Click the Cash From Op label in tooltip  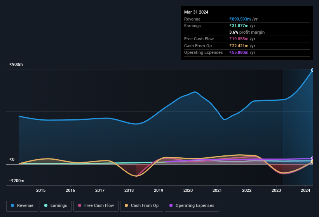(x=198, y=46)
